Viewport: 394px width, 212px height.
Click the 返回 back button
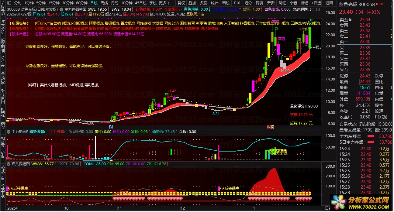point(329,3)
